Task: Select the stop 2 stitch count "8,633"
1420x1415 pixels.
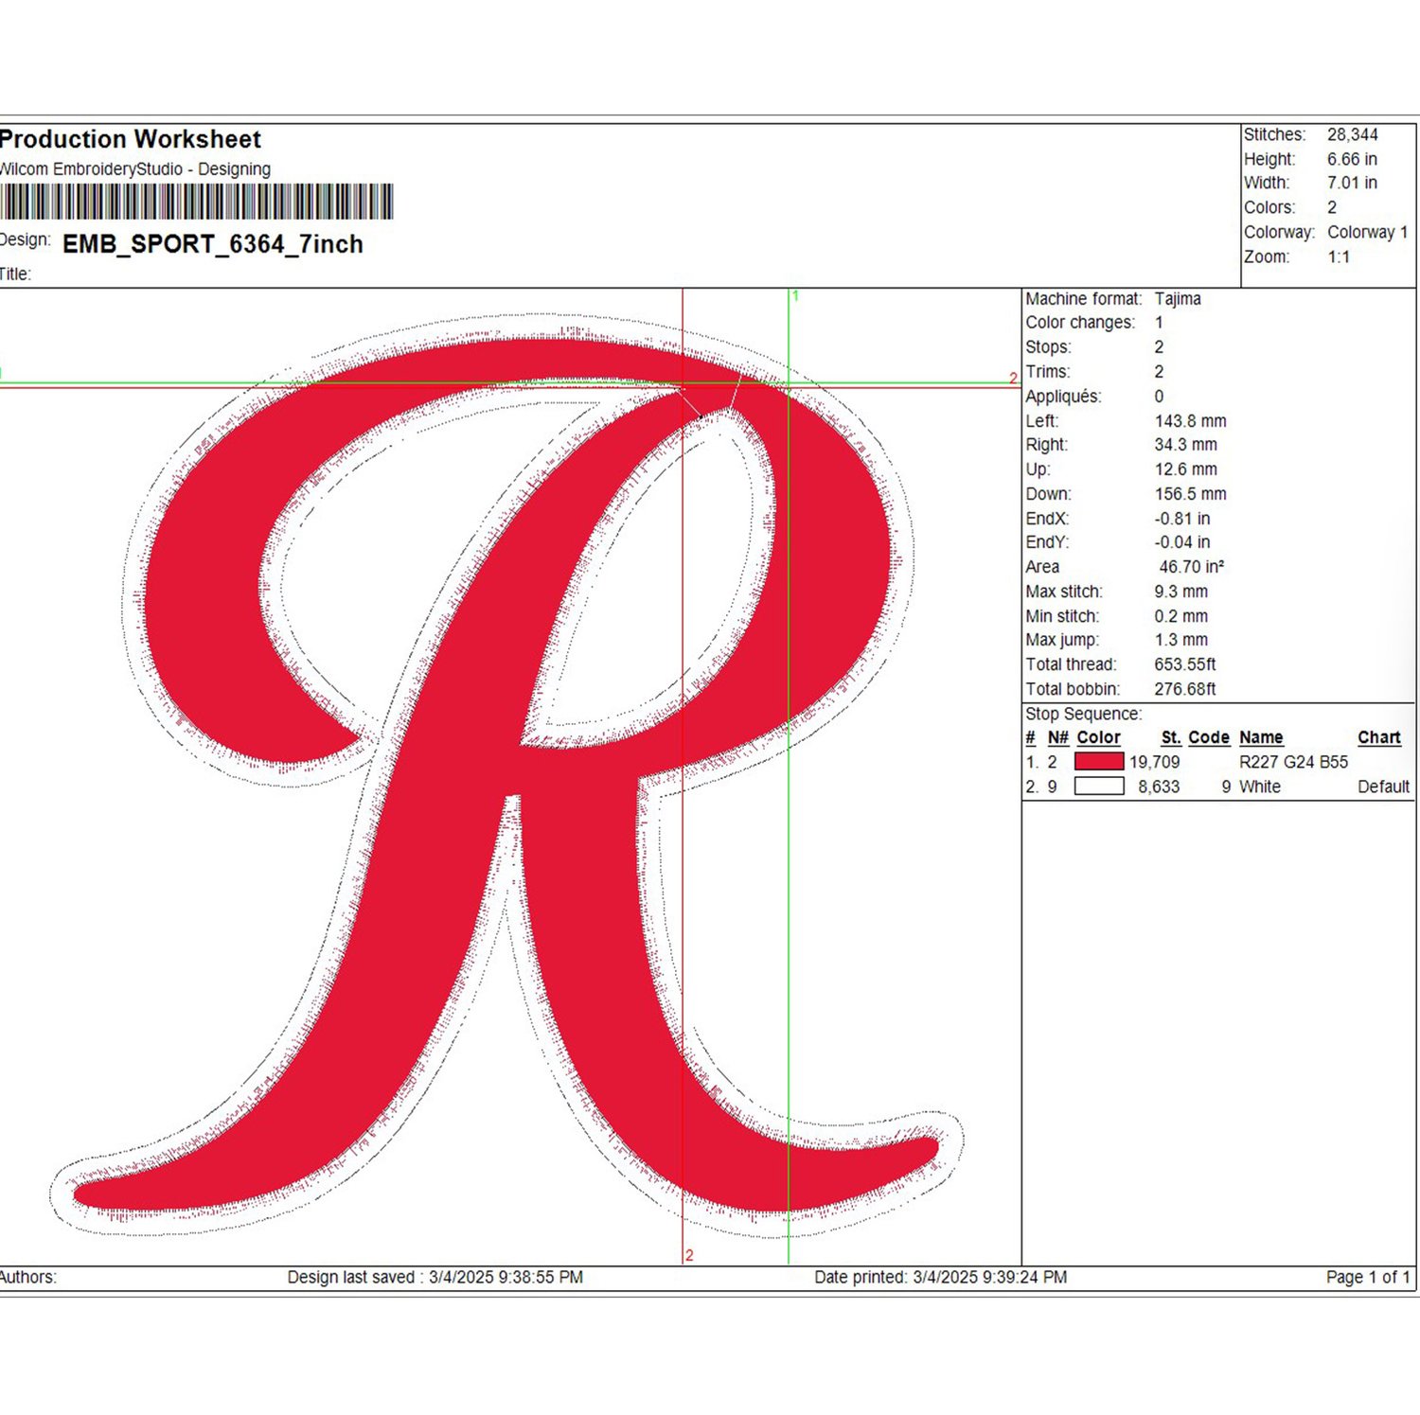Action: pos(1159,786)
